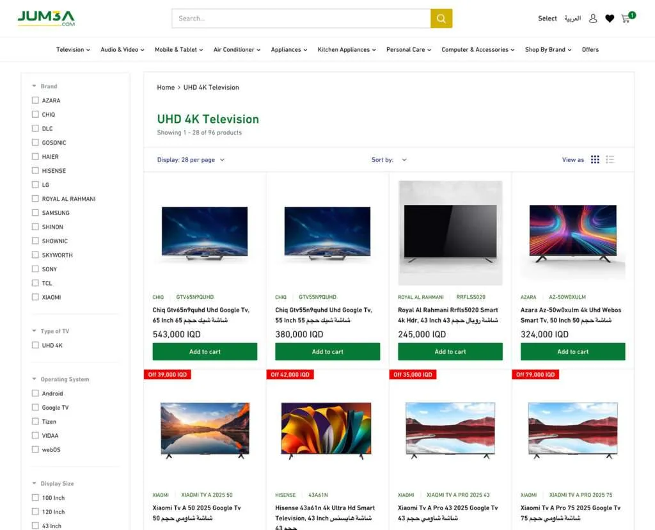Open the Television menu
This screenshot has width=655, height=530.
pos(73,49)
